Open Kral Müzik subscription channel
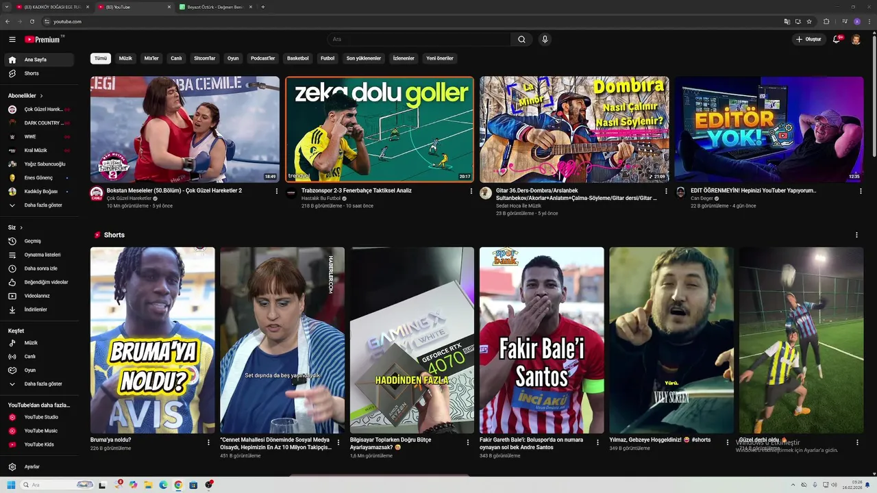The width and height of the screenshot is (877, 493). (x=40, y=151)
